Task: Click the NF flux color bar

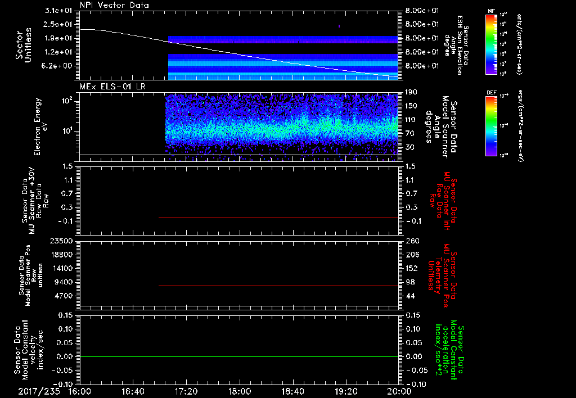Action: [x=492, y=44]
